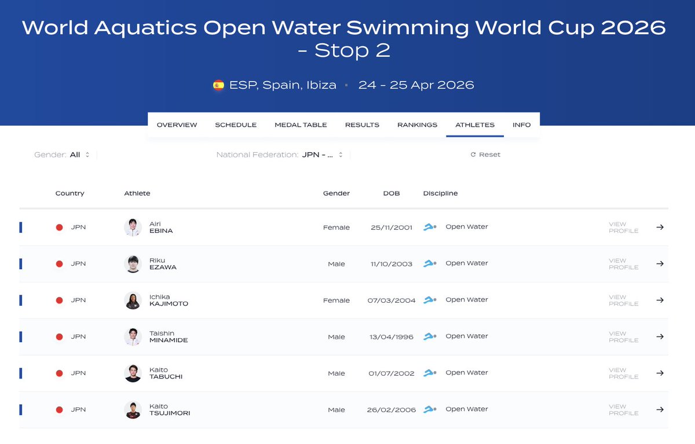View profile of Airi Ebina
Image resolution: width=695 pixels, height=444 pixels.
click(x=623, y=227)
